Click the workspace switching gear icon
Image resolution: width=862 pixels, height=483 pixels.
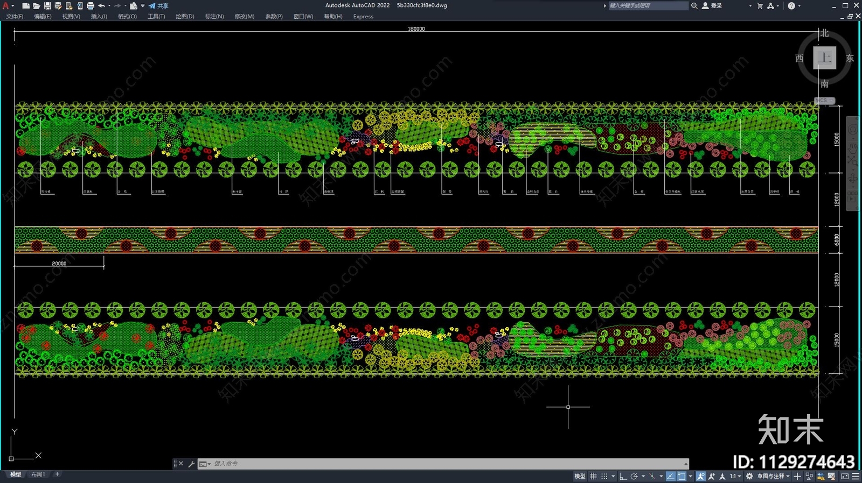point(749,477)
